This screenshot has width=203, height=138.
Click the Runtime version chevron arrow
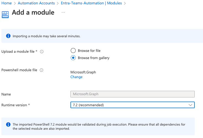190,105
